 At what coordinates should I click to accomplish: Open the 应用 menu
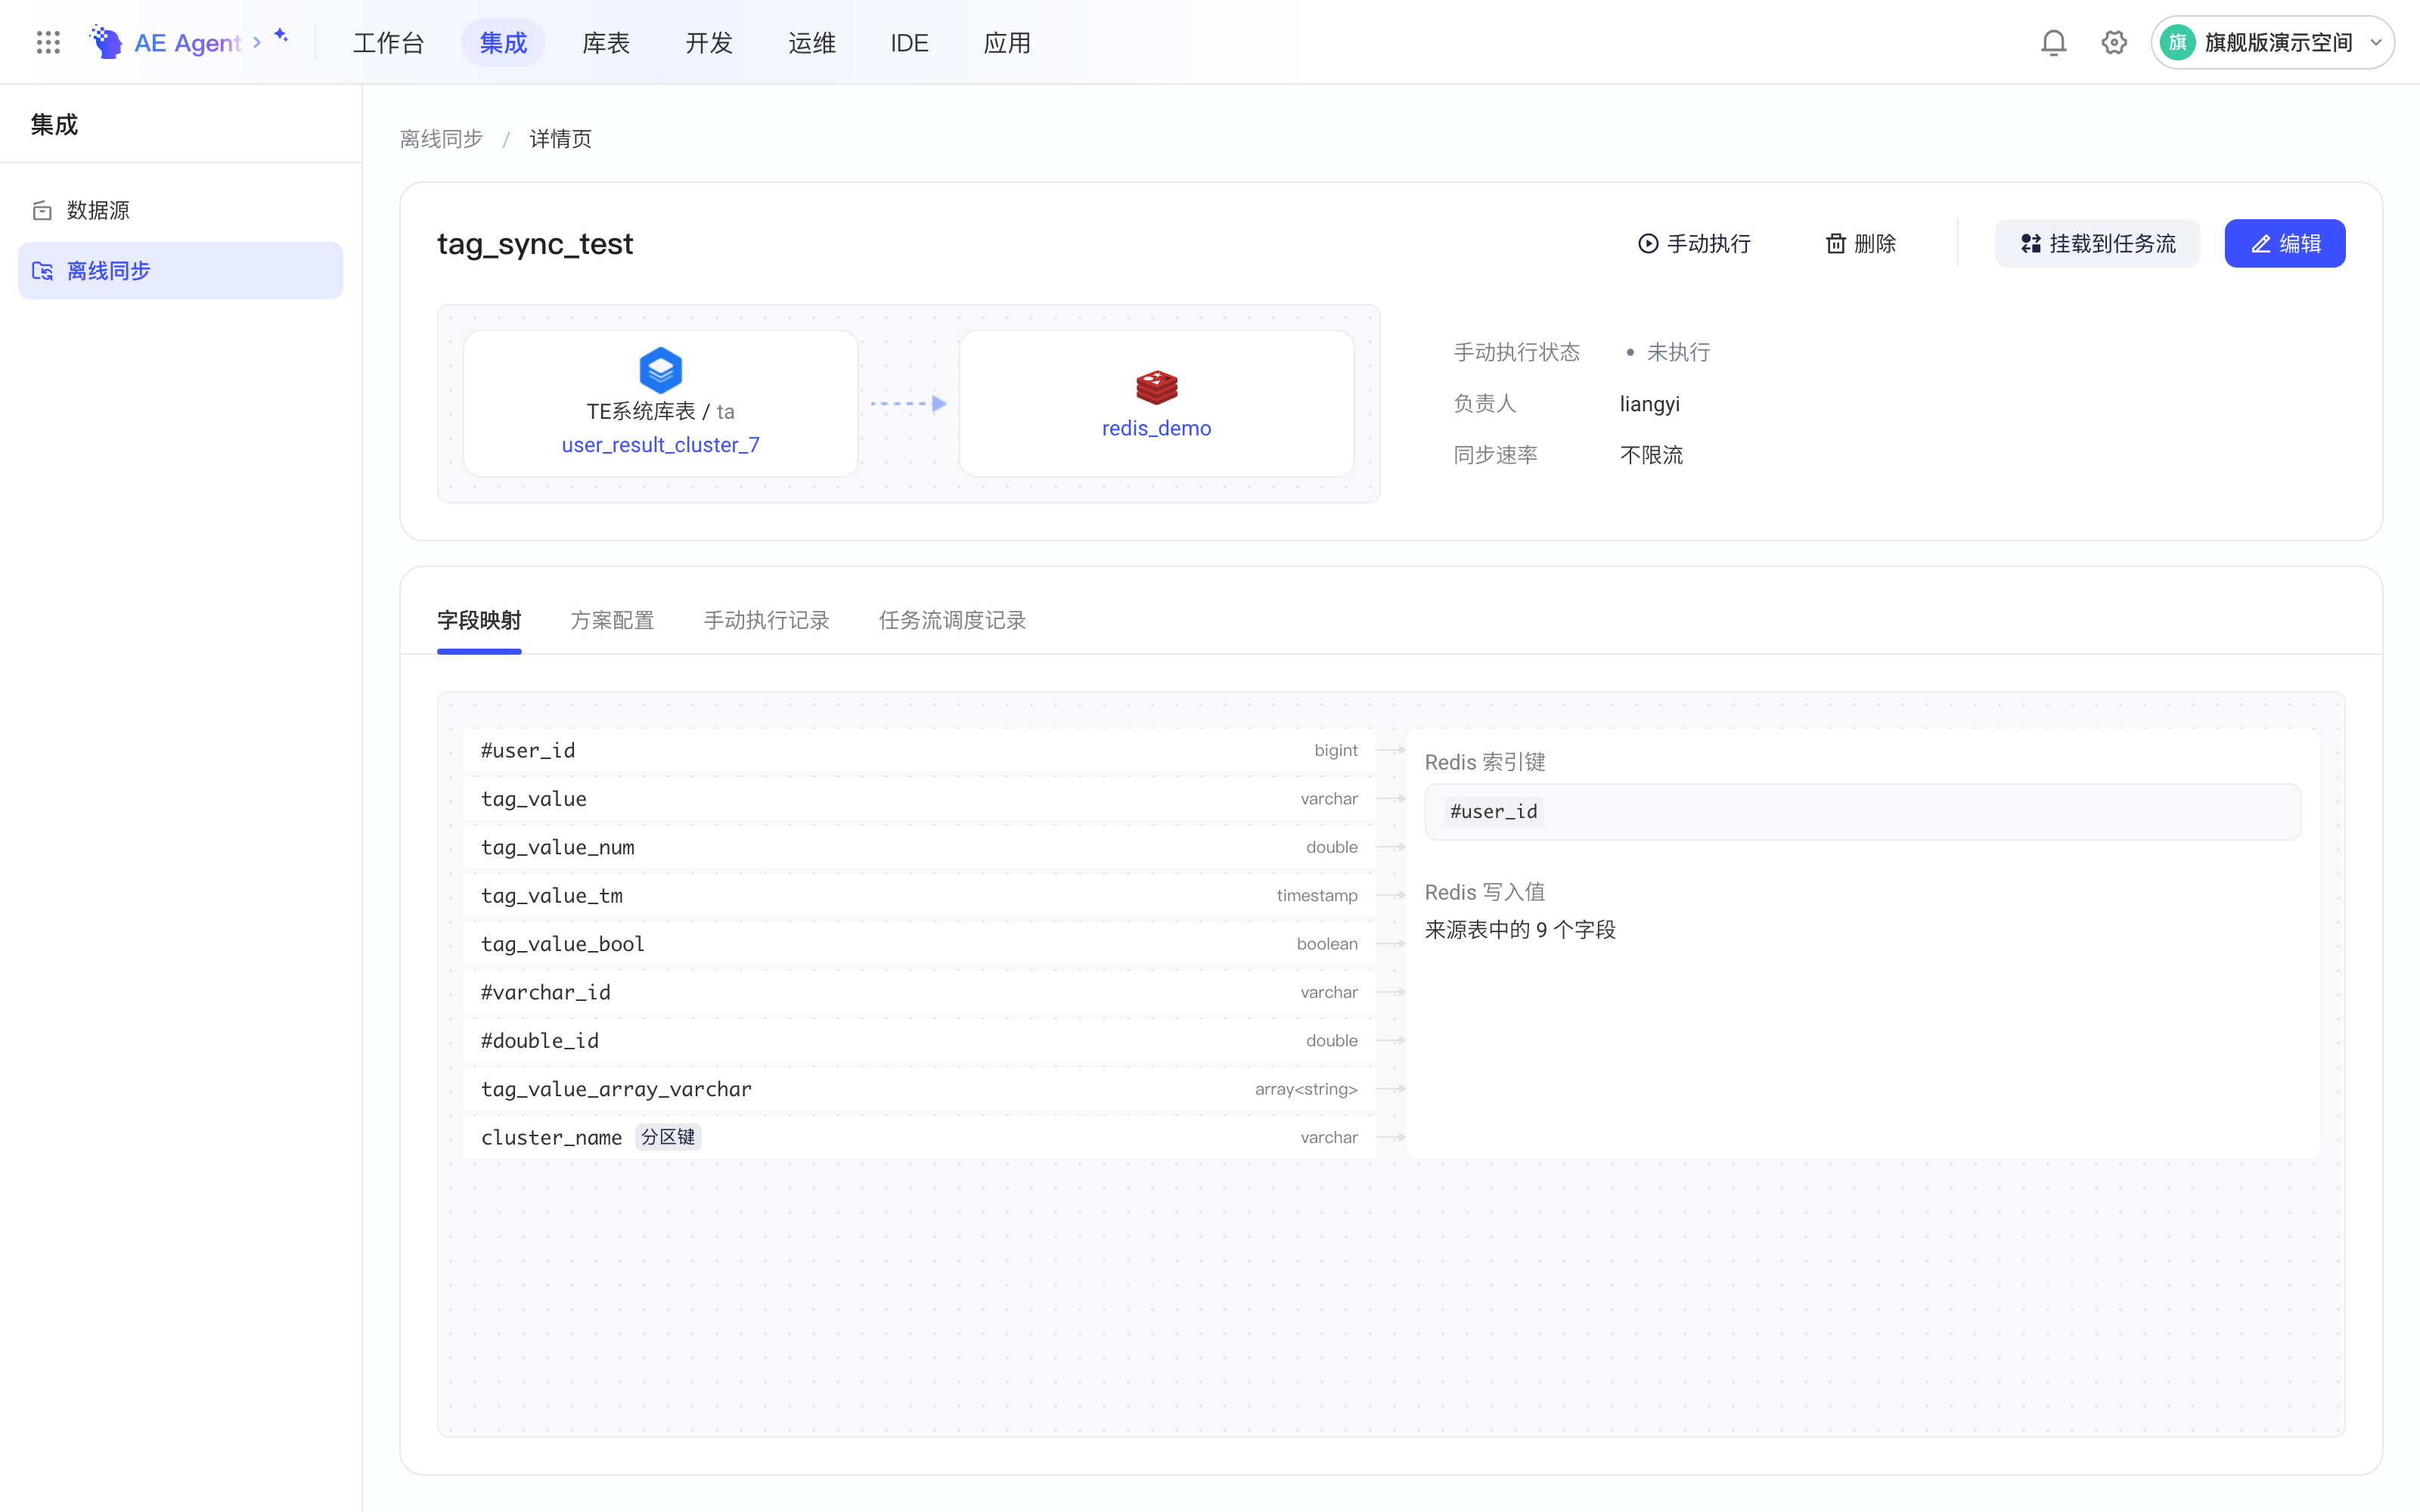1007,43
